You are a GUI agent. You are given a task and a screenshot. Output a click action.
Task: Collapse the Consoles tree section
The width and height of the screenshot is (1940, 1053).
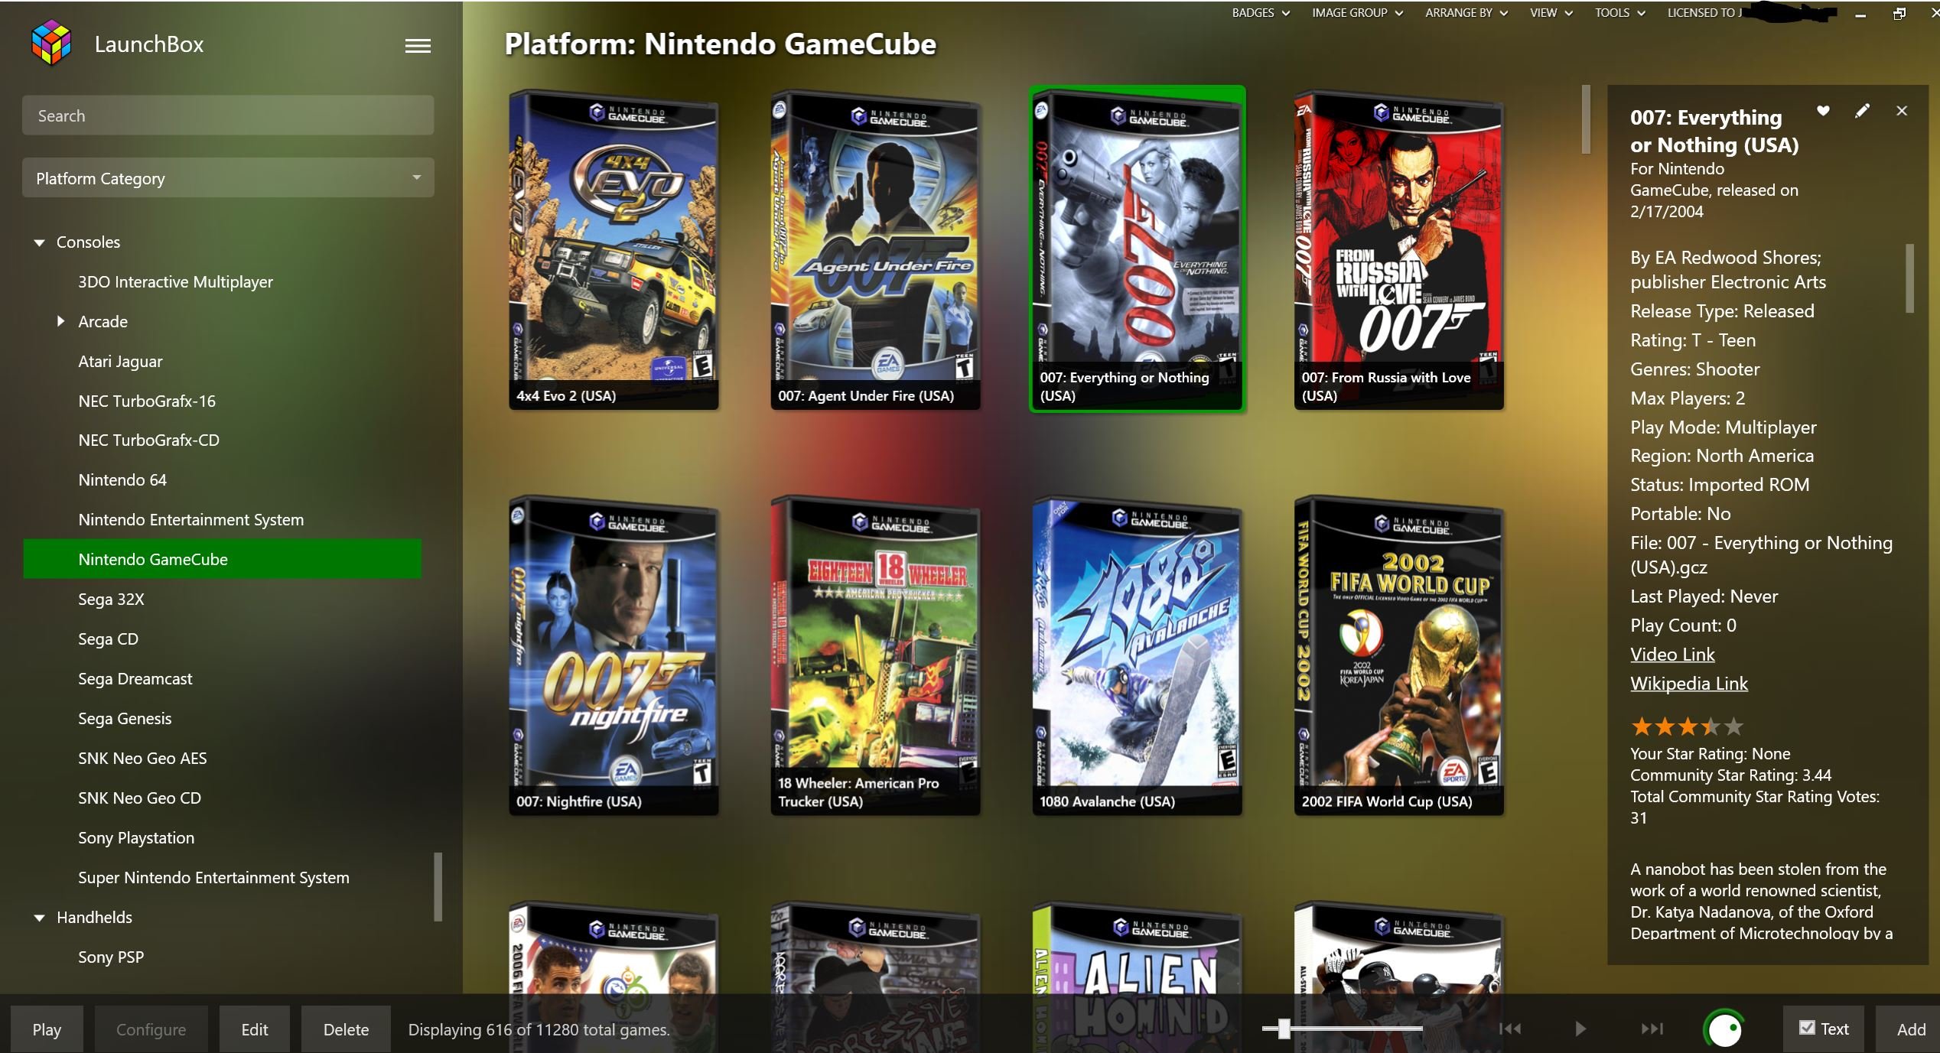coord(40,242)
